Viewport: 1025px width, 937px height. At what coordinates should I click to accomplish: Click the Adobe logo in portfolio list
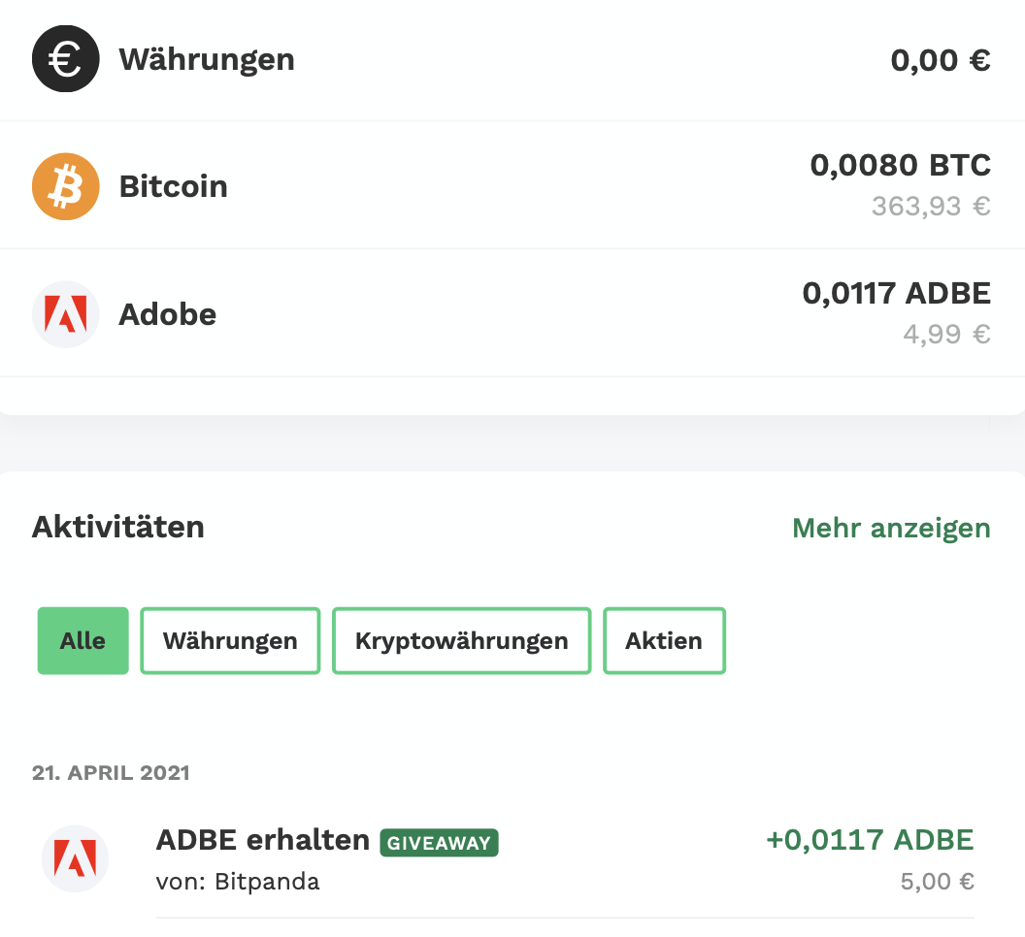pos(66,314)
